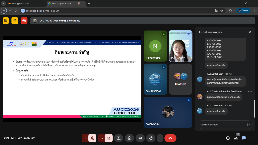Screen dimensions: 258x145
Task: Click the red recording indicator icon
Action: click(x=24, y=21)
